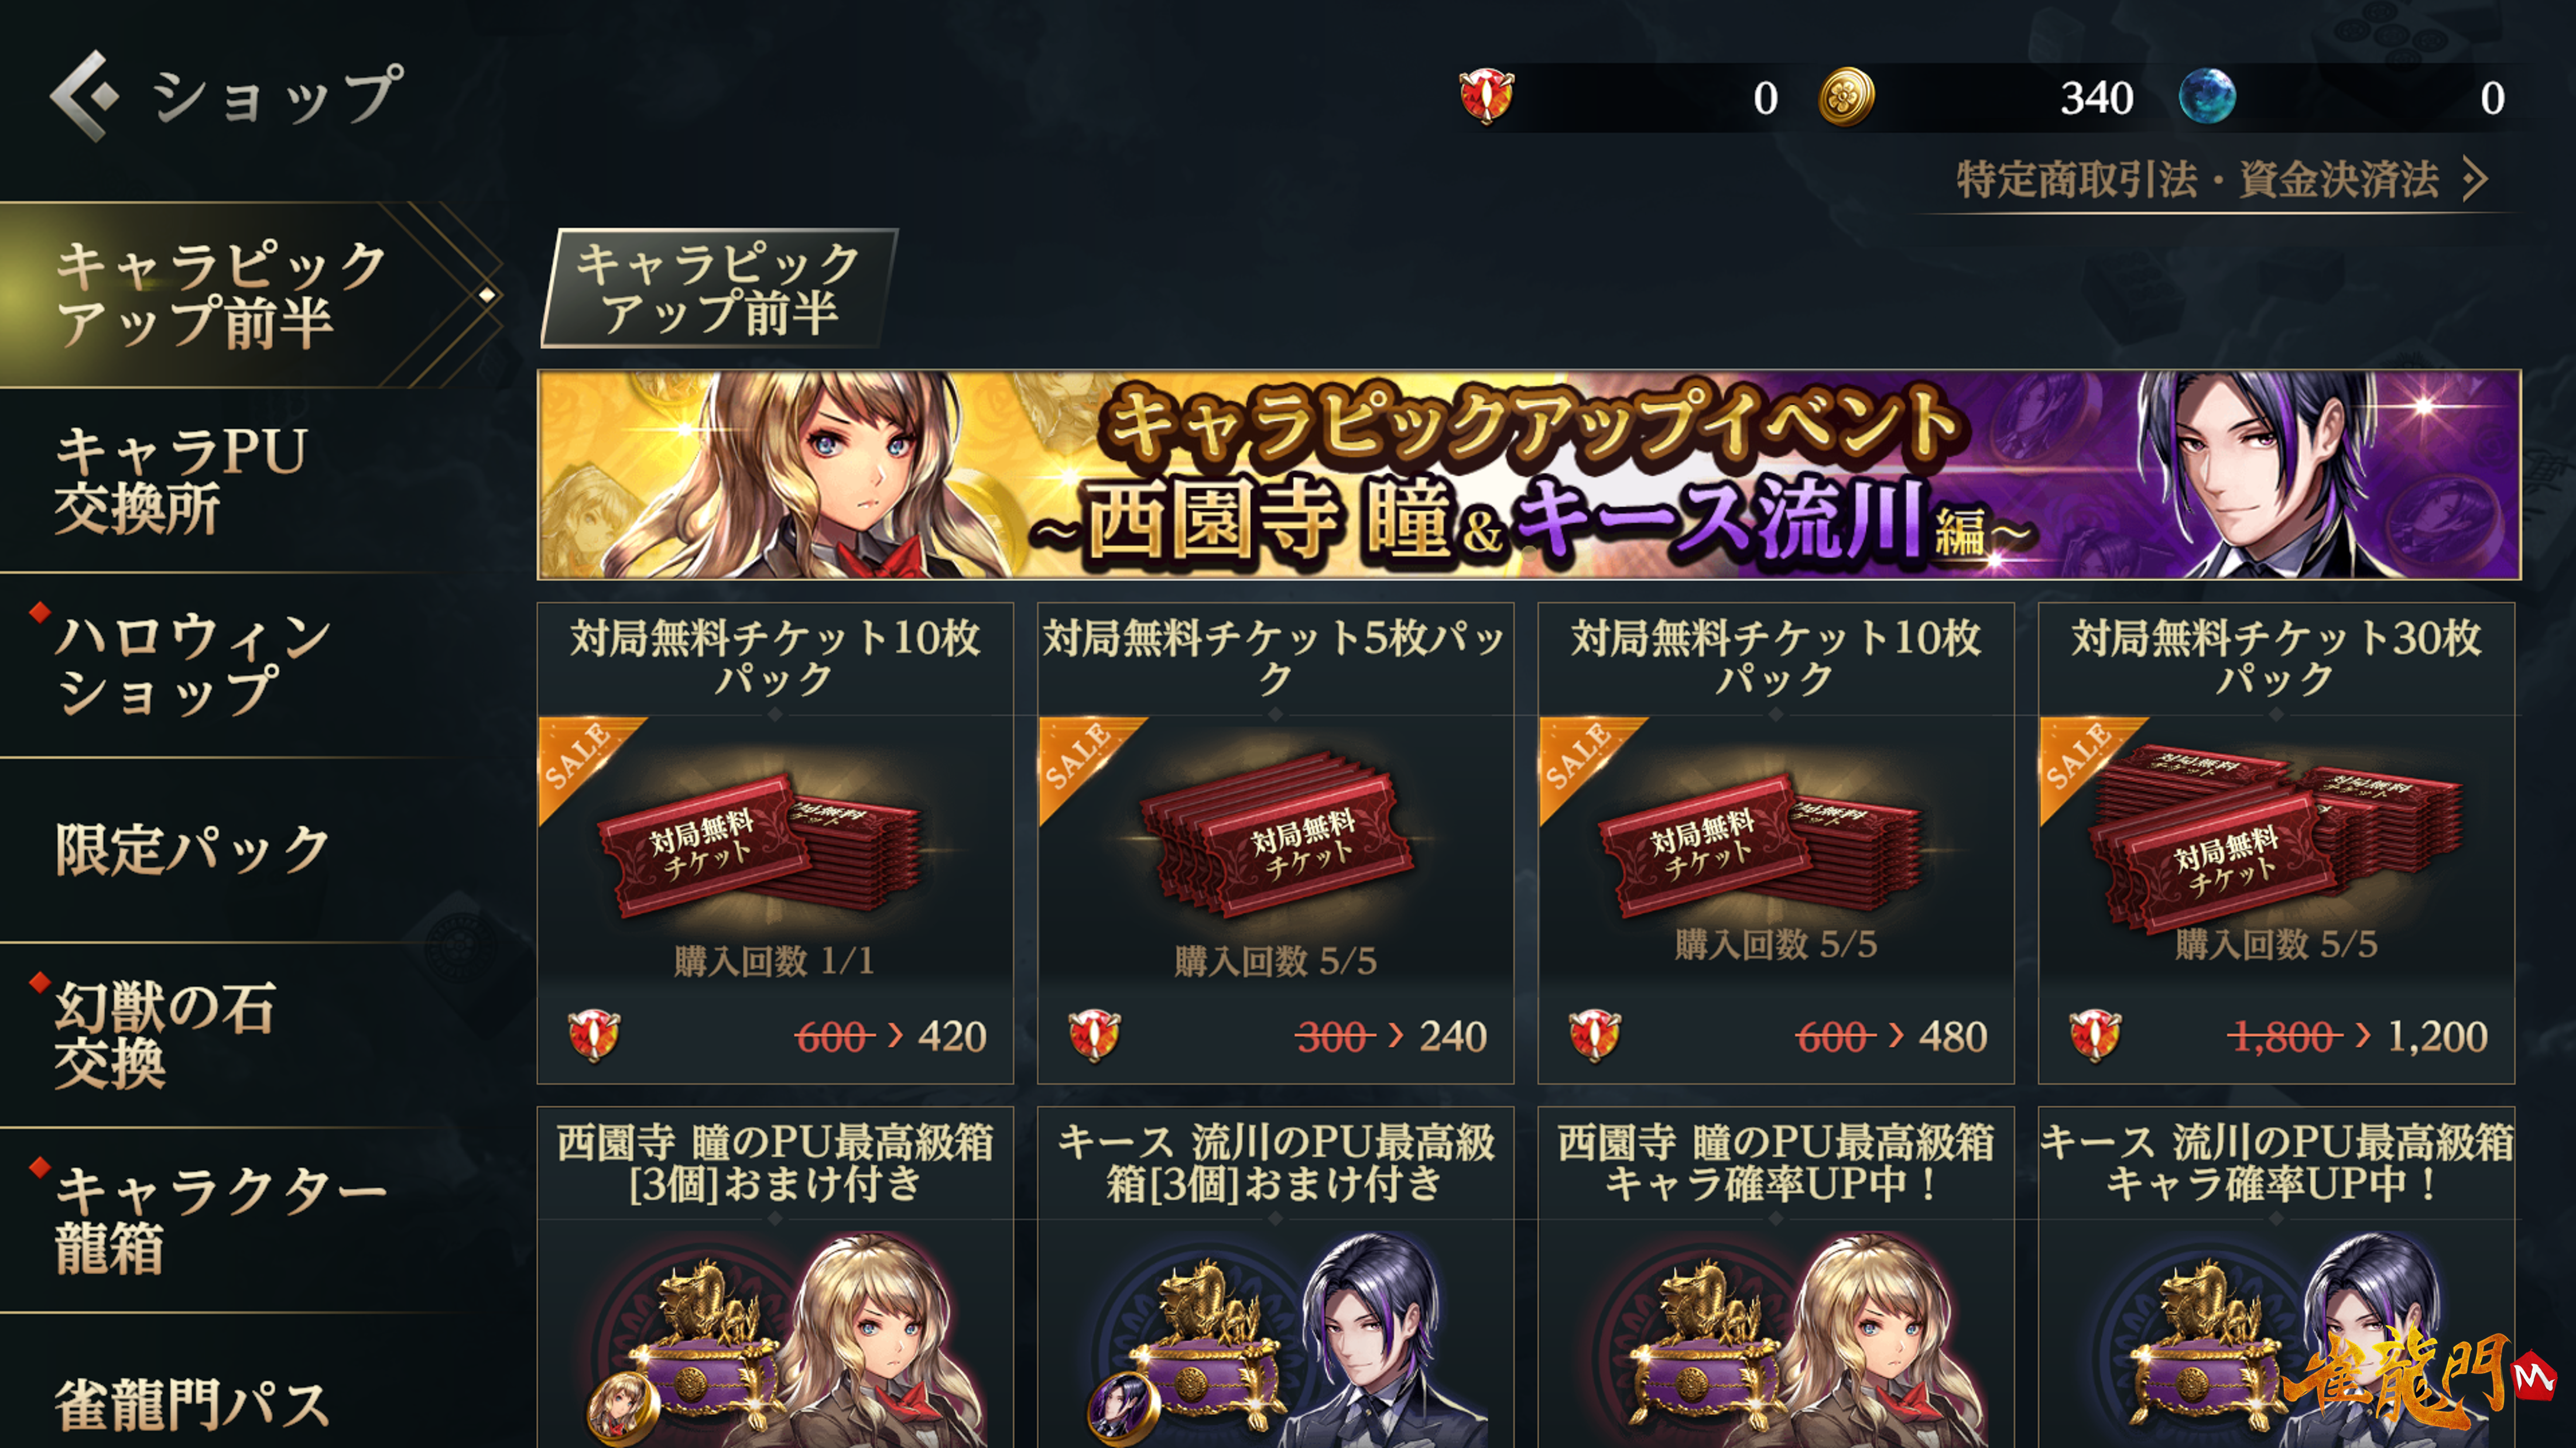Select キース流川のPU最高級箱 キャラ確率UP中 item
The width and height of the screenshot is (2576, 1448).
click(2276, 1277)
